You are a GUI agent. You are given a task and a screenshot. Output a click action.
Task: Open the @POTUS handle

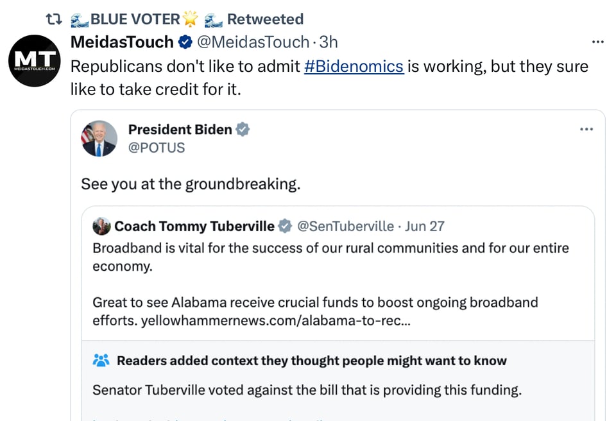pyautogui.click(x=157, y=148)
